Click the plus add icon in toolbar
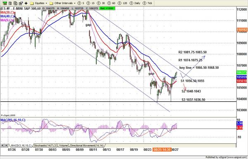This screenshot has height=159, width=248. coord(26,3)
